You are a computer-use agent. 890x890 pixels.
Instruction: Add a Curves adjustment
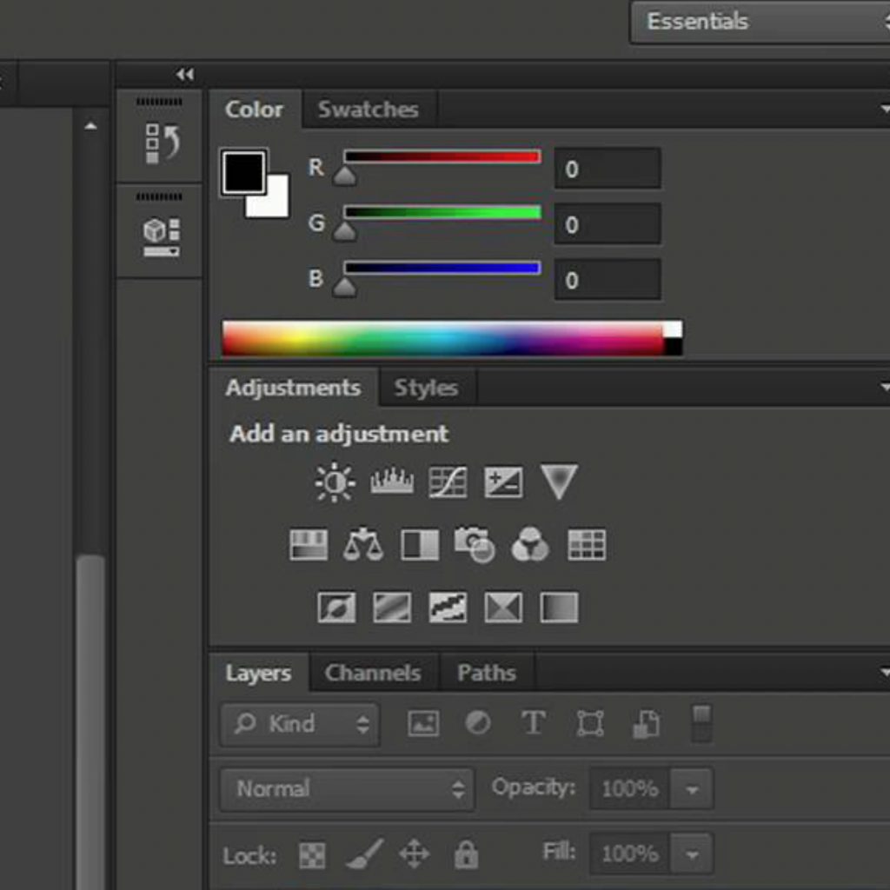[x=448, y=482]
